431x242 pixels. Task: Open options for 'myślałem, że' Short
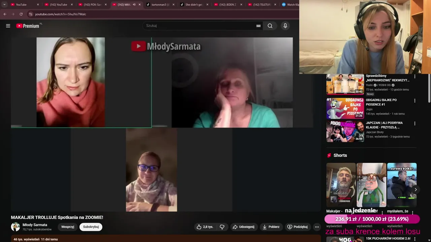click(x=412, y=212)
